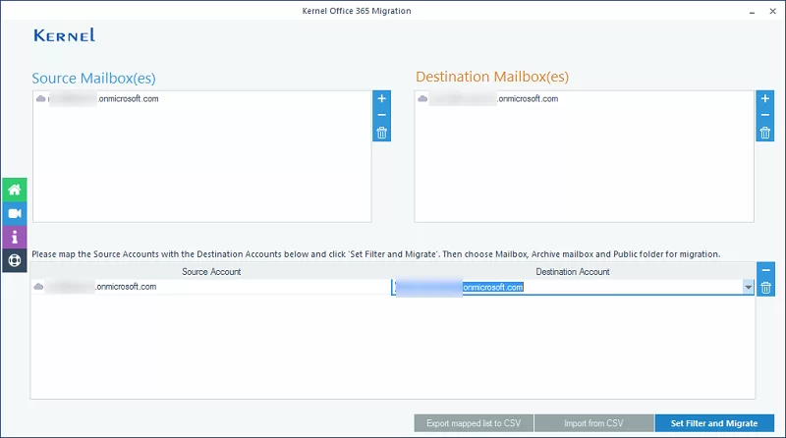The image size is (786, 438).
Task: Click the minus icon beside the account mapping table
Action: [x=765, y=270]
